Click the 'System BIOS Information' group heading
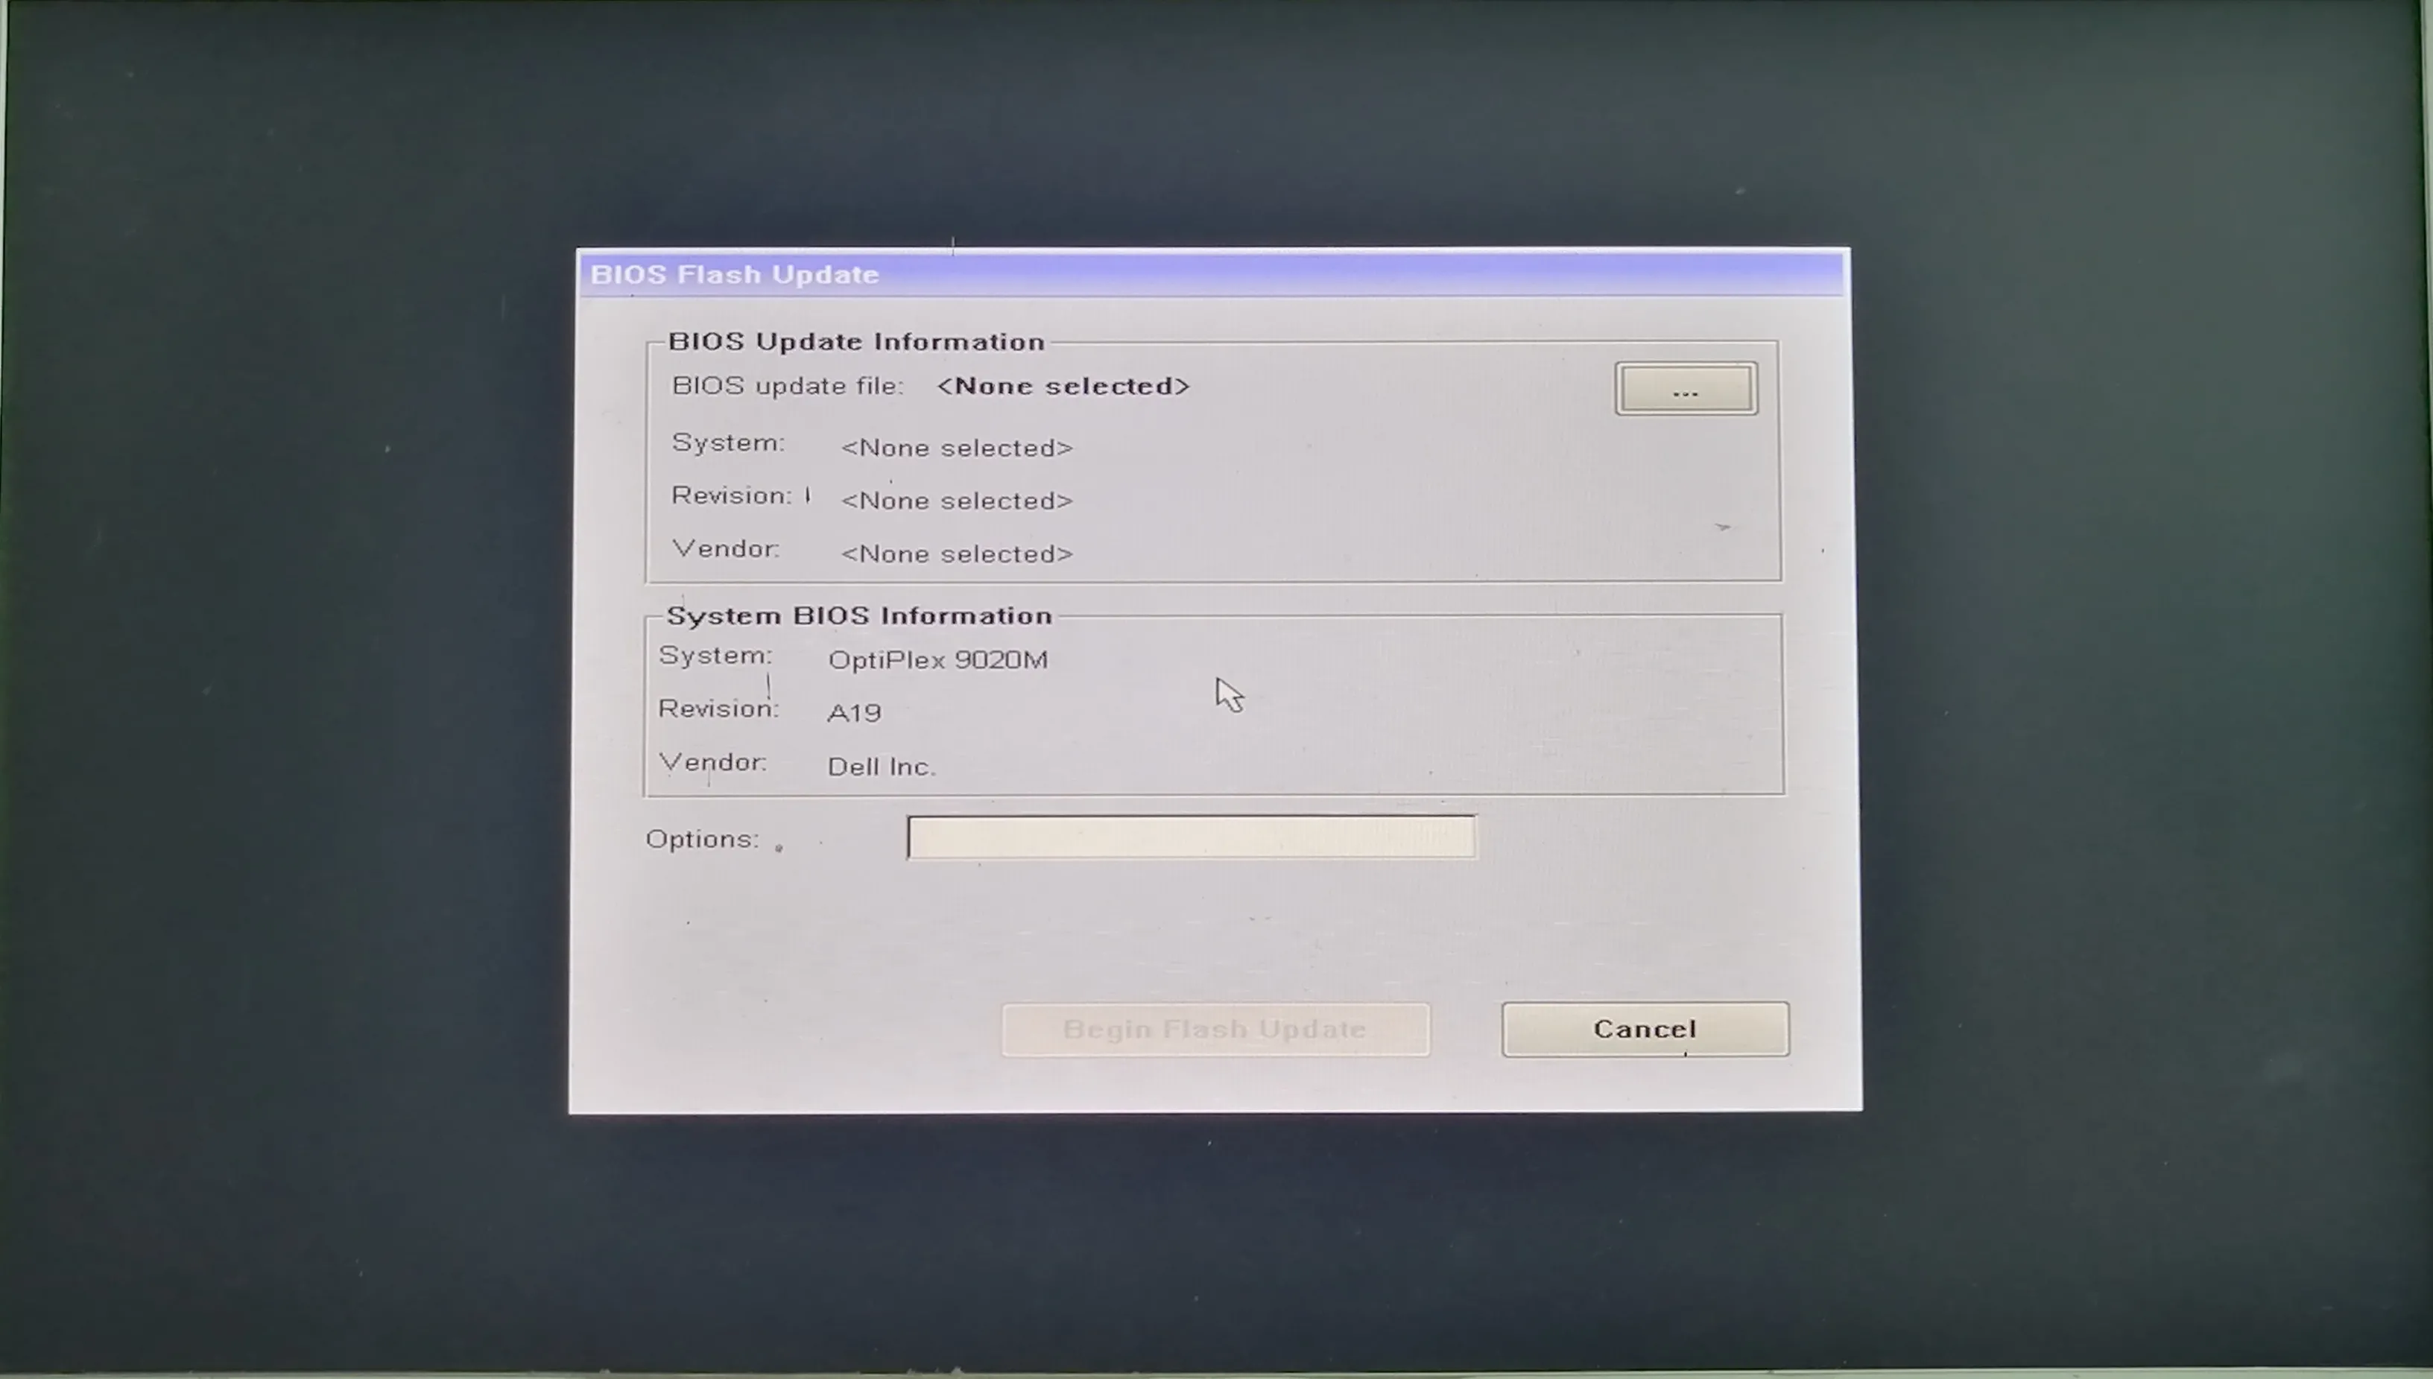 pyautogui.click(x=859, y=615)
